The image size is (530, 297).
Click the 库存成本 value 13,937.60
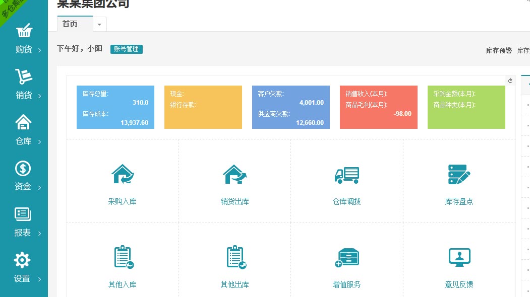135,123
